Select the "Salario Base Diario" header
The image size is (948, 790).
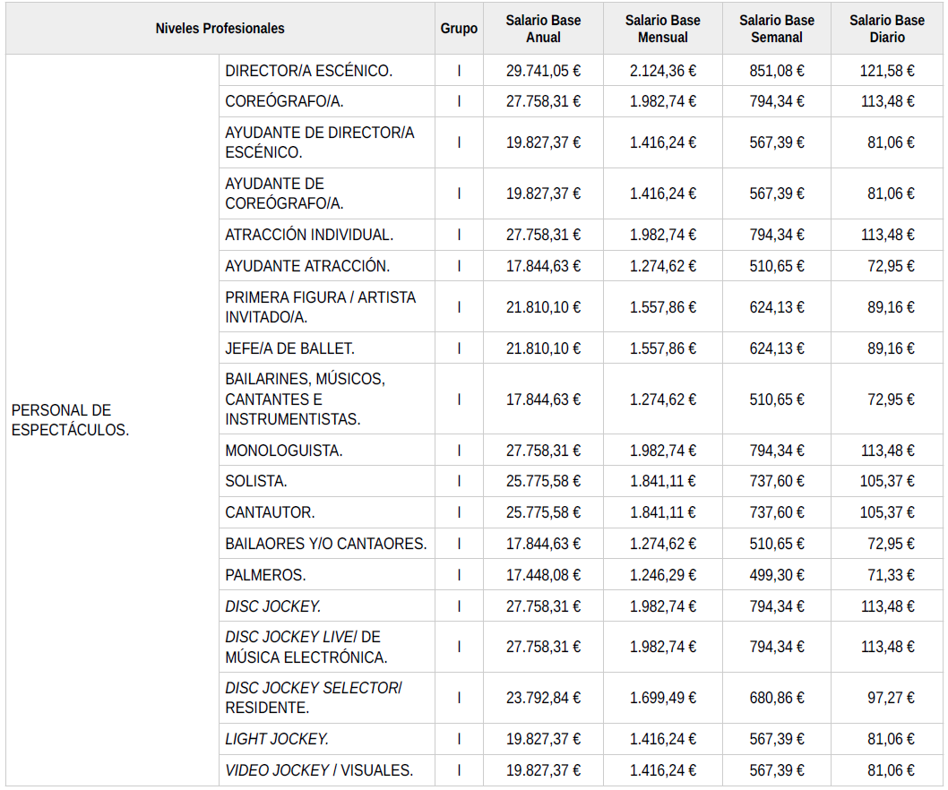[x=887, y=29]
